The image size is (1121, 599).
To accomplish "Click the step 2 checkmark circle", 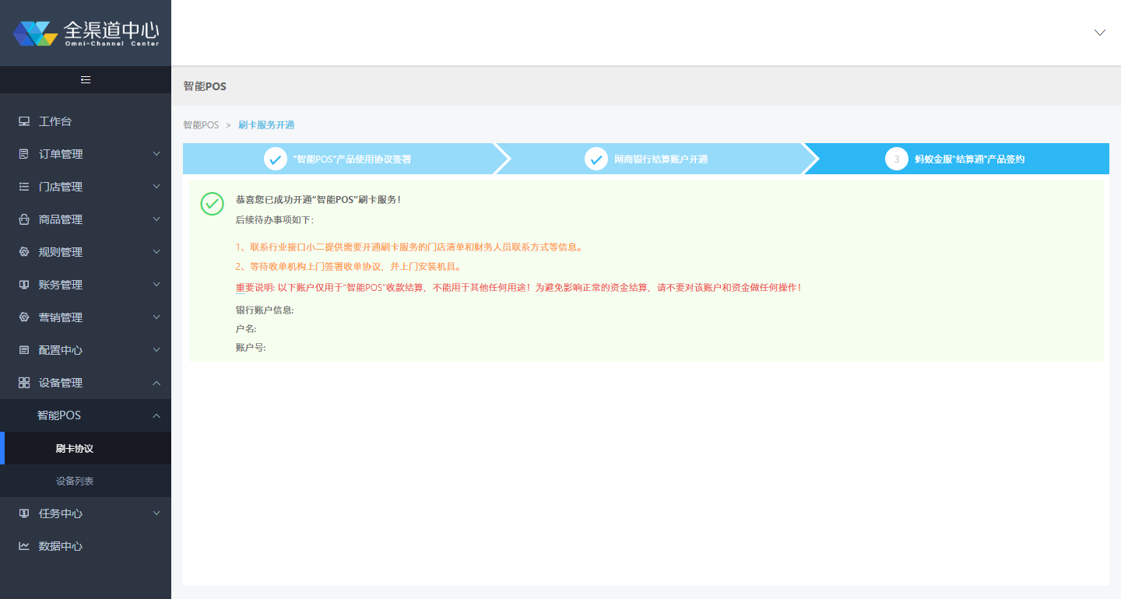I will coord(596,159).
